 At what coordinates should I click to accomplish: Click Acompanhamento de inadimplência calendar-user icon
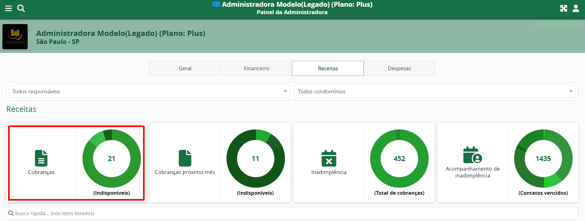(x=472, y=155)
